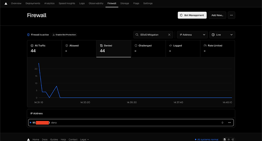Screen dimensions: 262x141
Task: Open the footer Help link
Action: click(63, 139)
